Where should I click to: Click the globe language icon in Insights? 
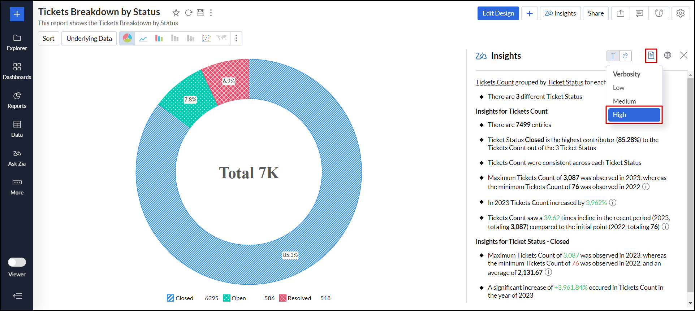[668, 55]
